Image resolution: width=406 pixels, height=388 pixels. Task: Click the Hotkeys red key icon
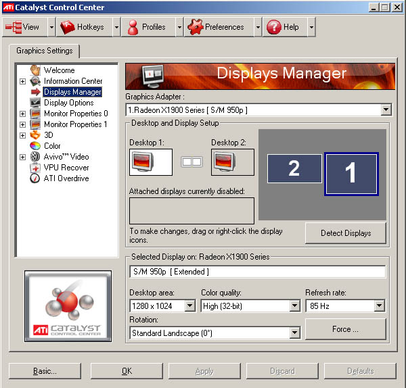(67, 27)
